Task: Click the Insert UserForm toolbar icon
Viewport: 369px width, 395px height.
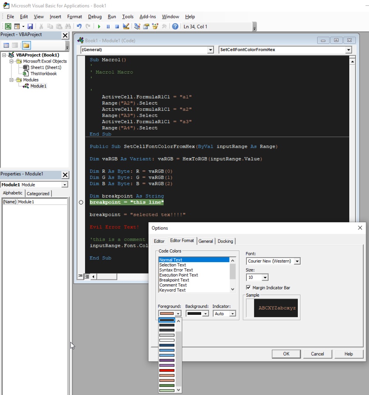Action: [x=17, y=26]
